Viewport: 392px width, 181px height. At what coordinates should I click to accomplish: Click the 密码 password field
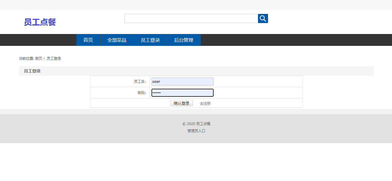[x=182, y=93]
